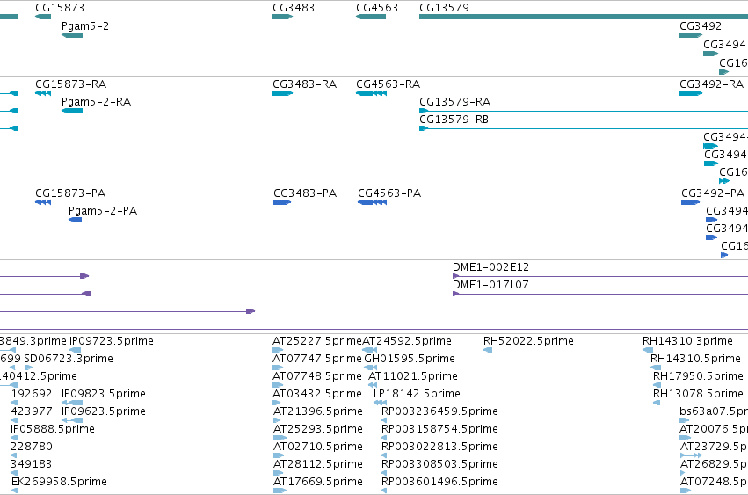This screenshot has height=495, width=748.
Task: Select EST label RH17950.5prime
Action: click(698, 376)
